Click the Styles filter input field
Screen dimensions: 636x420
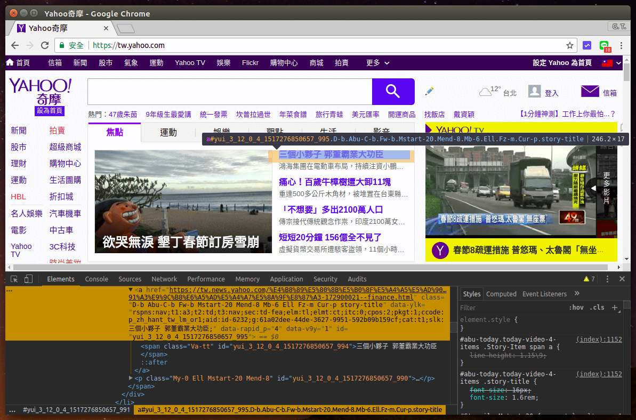coord(512,308)
